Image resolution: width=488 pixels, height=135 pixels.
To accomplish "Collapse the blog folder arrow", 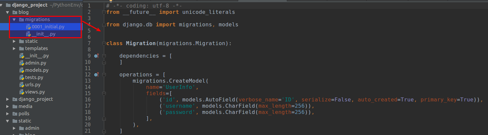I will [x=7, y=12].
